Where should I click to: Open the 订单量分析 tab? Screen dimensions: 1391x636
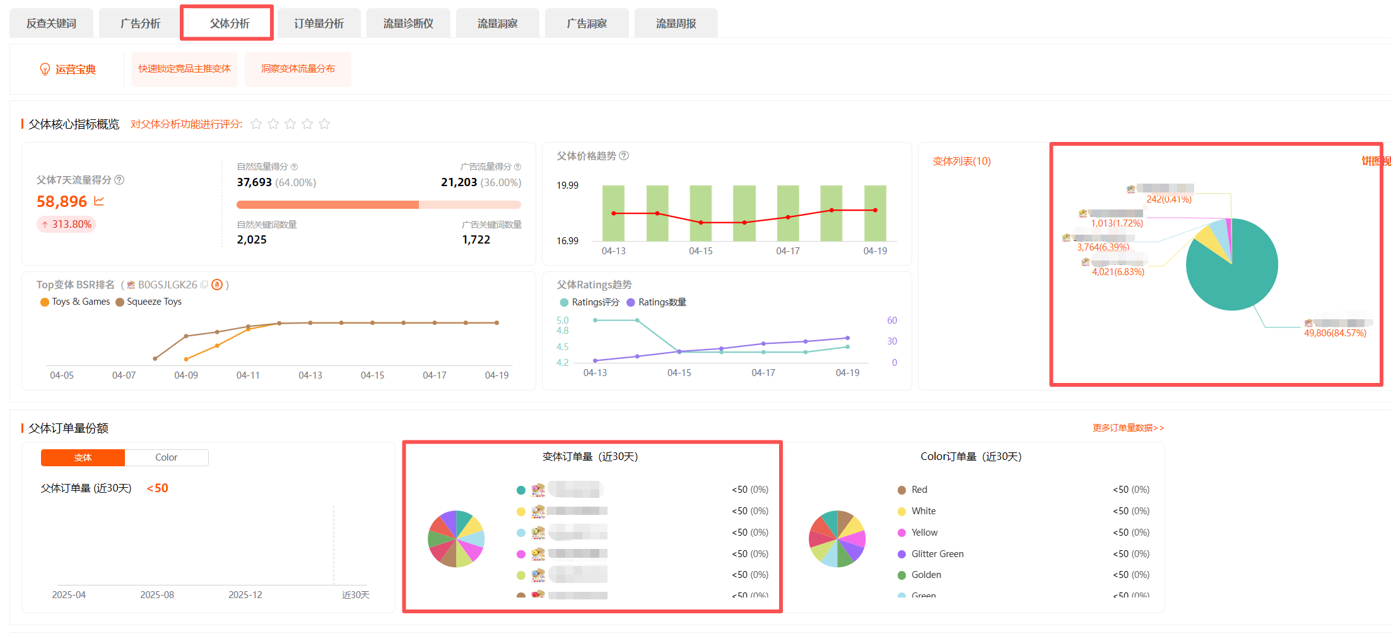coord(319,23)
